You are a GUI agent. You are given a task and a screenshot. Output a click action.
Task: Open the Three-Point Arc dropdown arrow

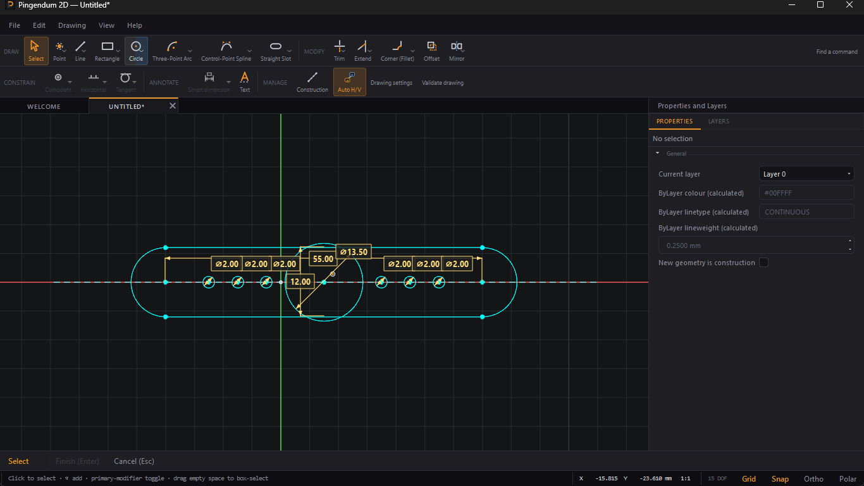(190, 51)
